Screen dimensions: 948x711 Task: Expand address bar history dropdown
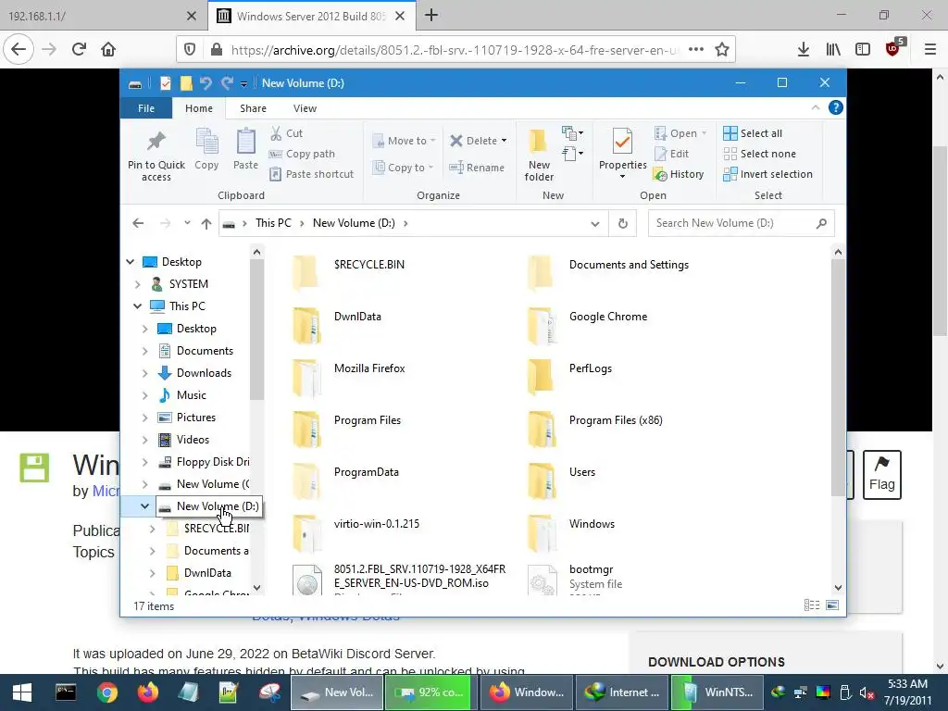point(595,224)
